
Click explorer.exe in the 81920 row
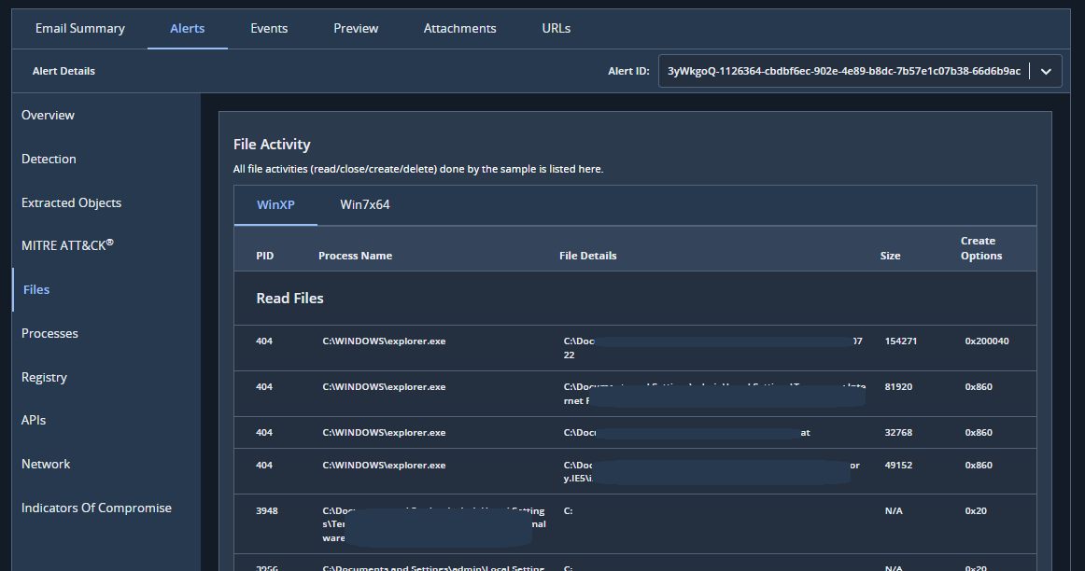pos(384,387)
